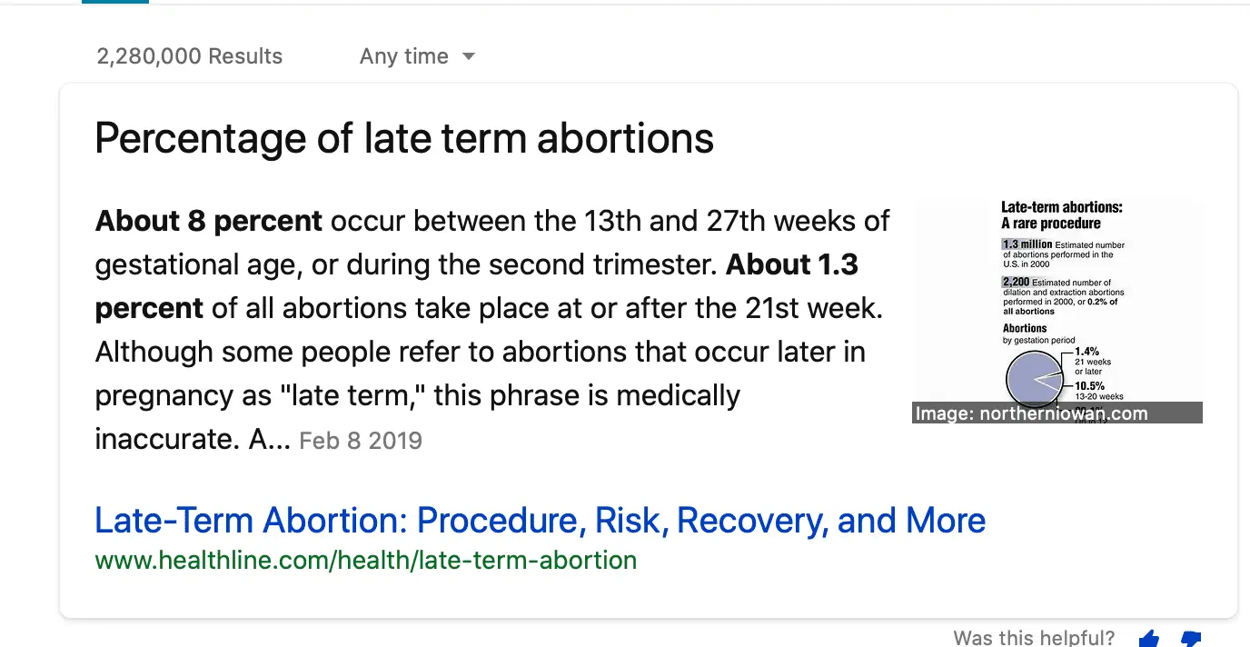Click "1.3 million" in the infographic
The image size is (1250, 647).
click(x=1027, y=244)
